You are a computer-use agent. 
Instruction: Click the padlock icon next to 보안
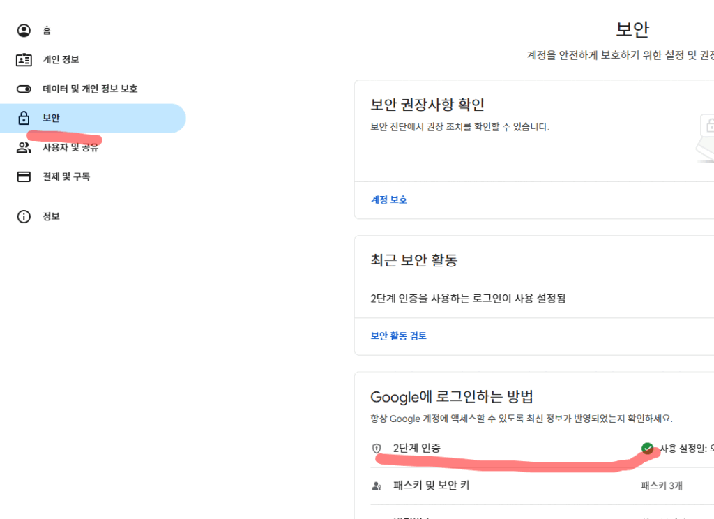click(x=24, y=118)
